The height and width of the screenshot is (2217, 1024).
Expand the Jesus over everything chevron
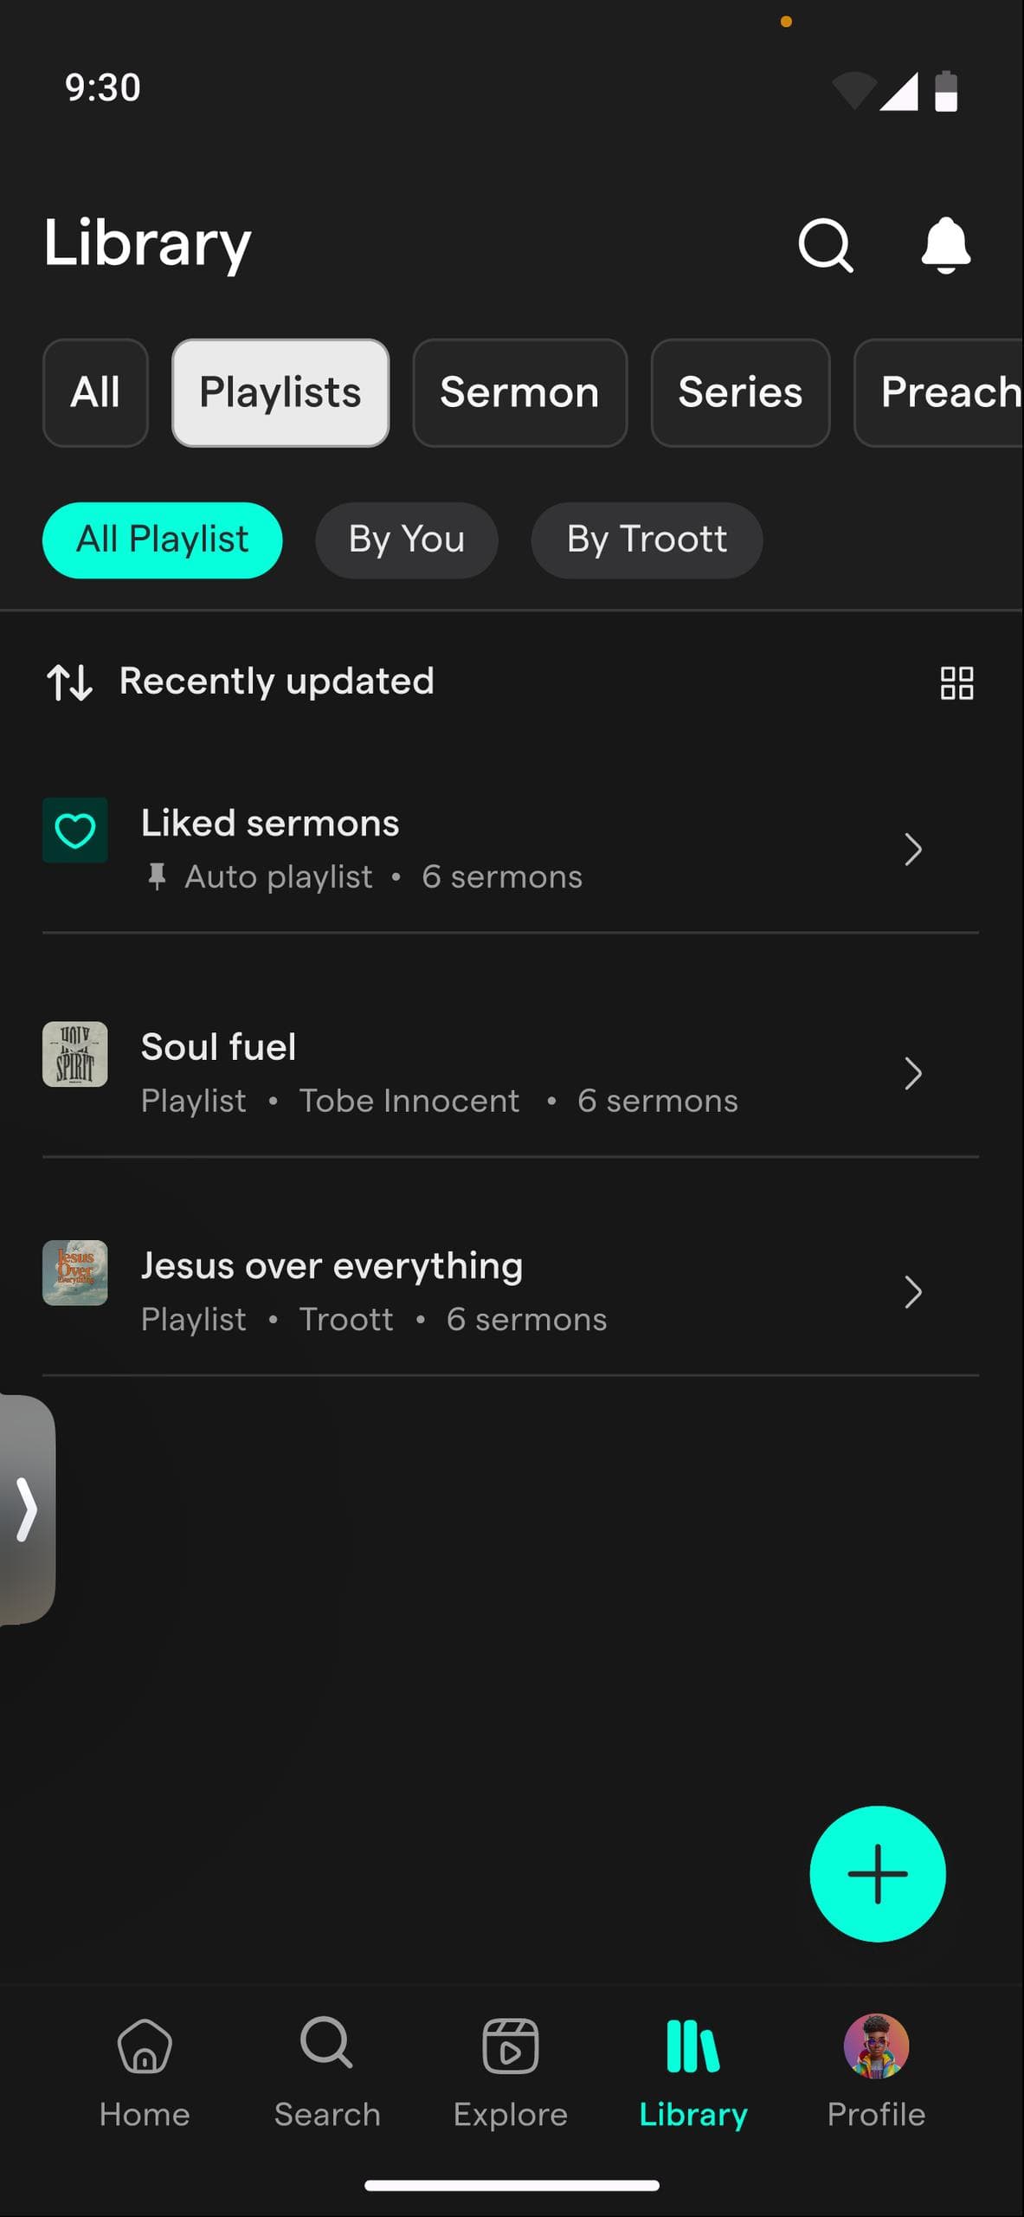coord(913,1292)
